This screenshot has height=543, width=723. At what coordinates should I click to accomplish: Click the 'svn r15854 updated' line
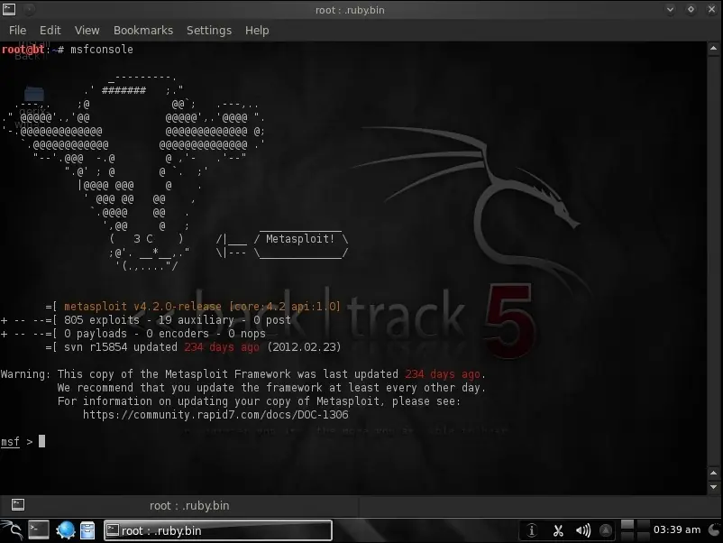[120, 347]
